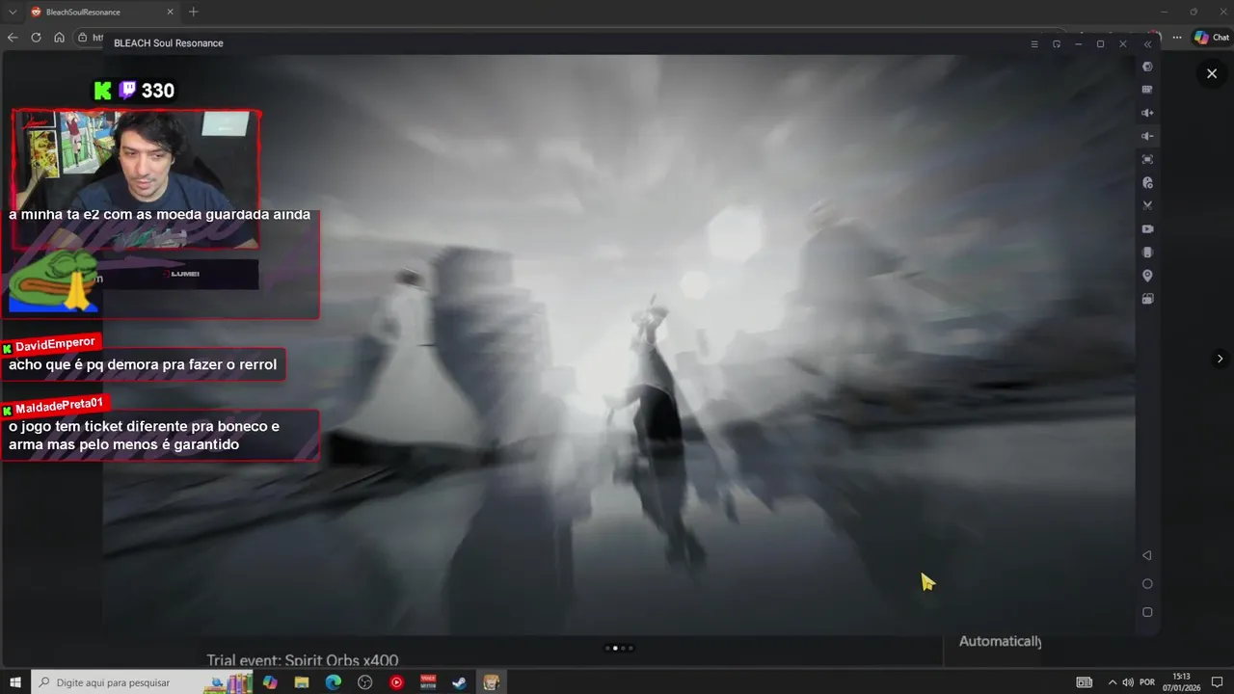Click the 'Trial event: Spirit Orbs x400' text
The width and height of the screenshot is (1234, 694).
click(303, 660)
